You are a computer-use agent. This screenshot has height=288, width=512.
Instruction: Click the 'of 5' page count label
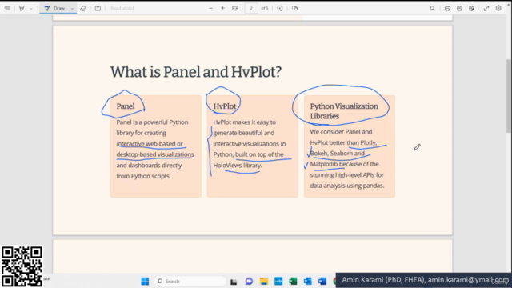click(x=265, y=8)
